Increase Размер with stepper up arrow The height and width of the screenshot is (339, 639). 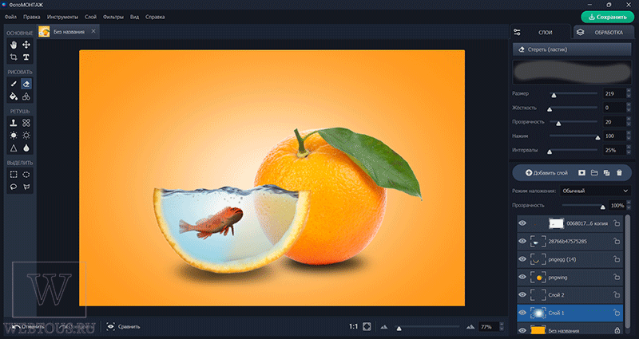[x=629, y=91]
